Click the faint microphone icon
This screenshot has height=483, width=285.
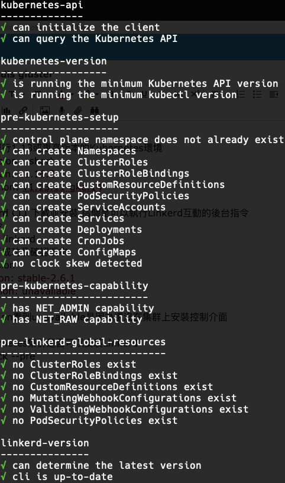coord(62,110)
